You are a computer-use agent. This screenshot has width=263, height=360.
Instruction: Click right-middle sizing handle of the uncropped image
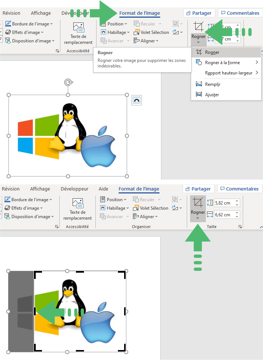tap(127, 136)
